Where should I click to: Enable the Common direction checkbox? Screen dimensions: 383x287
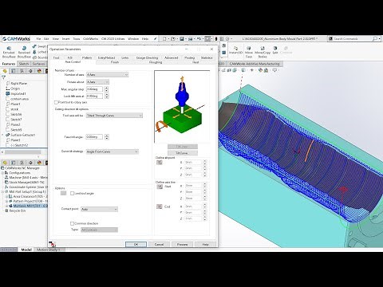72,223
